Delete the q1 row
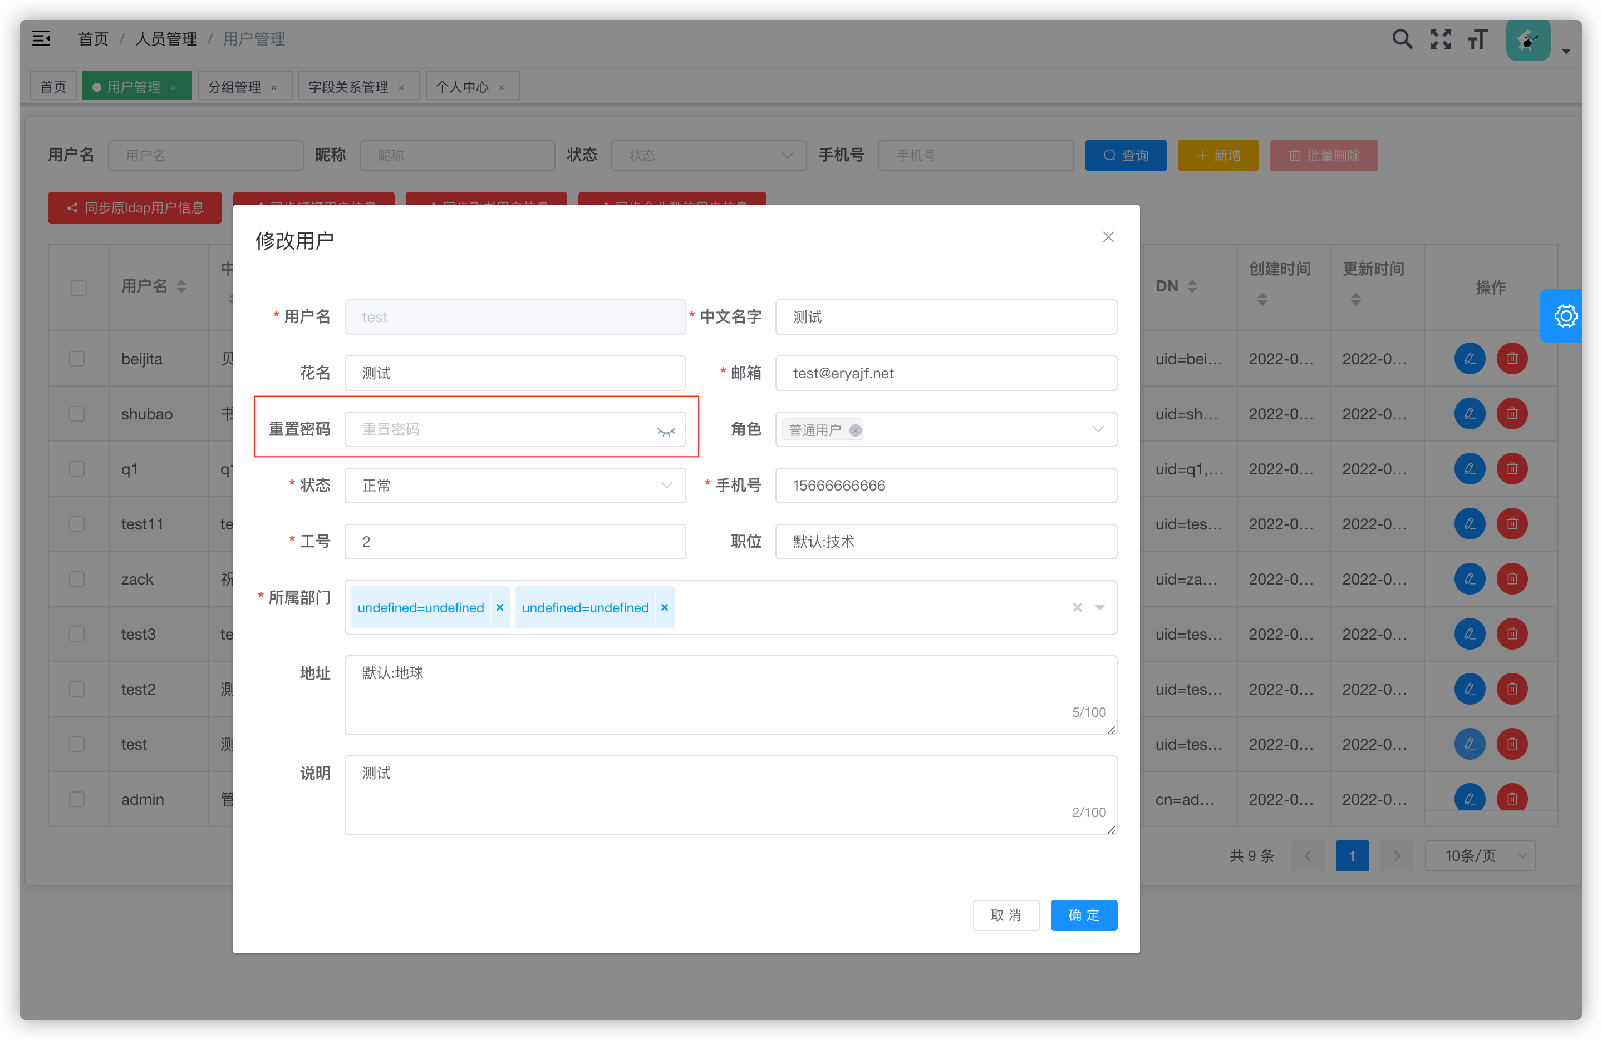The height and width of the screenshot is (1040, 1602). tap(1512, 468)
